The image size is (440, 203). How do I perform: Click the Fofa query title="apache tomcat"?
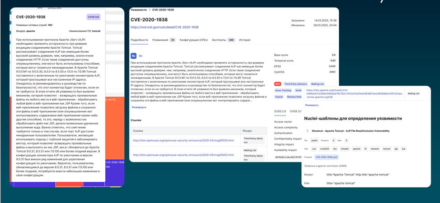pyautogui.click(x=341, y=183)
